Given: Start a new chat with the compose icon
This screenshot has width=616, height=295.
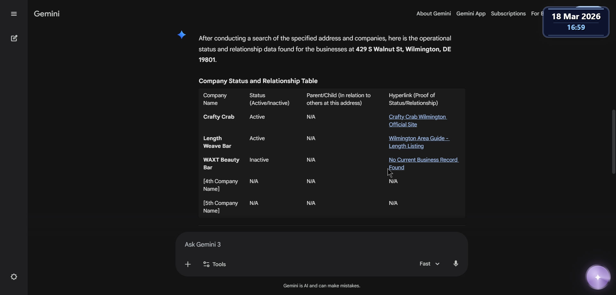Looking at the screenshot, I should pos(14,38).
